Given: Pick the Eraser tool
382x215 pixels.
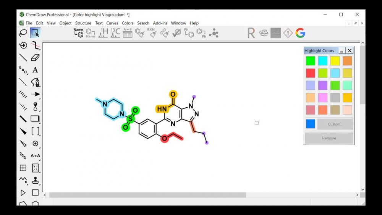Looking at the screenshot, I should click(35, 57).
